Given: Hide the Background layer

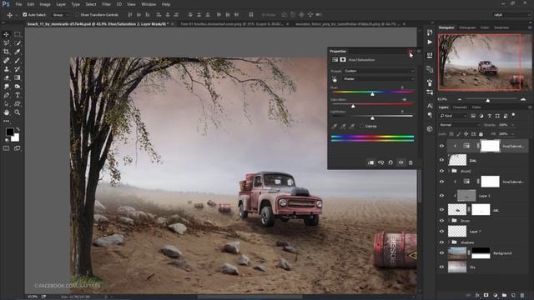Looking at the screenshot, I should pyautogui.click(x=441, y=253).
